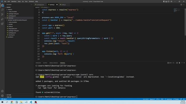Viewport: 186px width, 104px height.
Task: Open editor more actions ellipsis
Action: (x=184, y=5)
